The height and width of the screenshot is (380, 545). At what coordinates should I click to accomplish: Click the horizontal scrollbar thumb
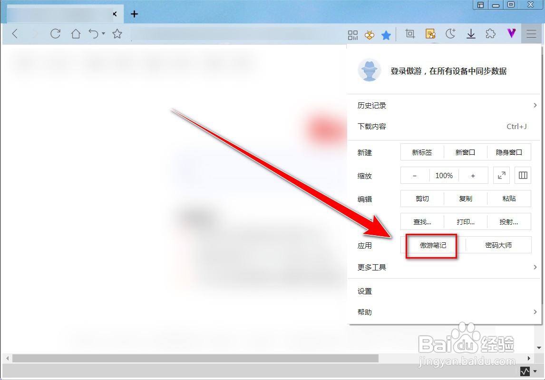click(x=195, y=358)
